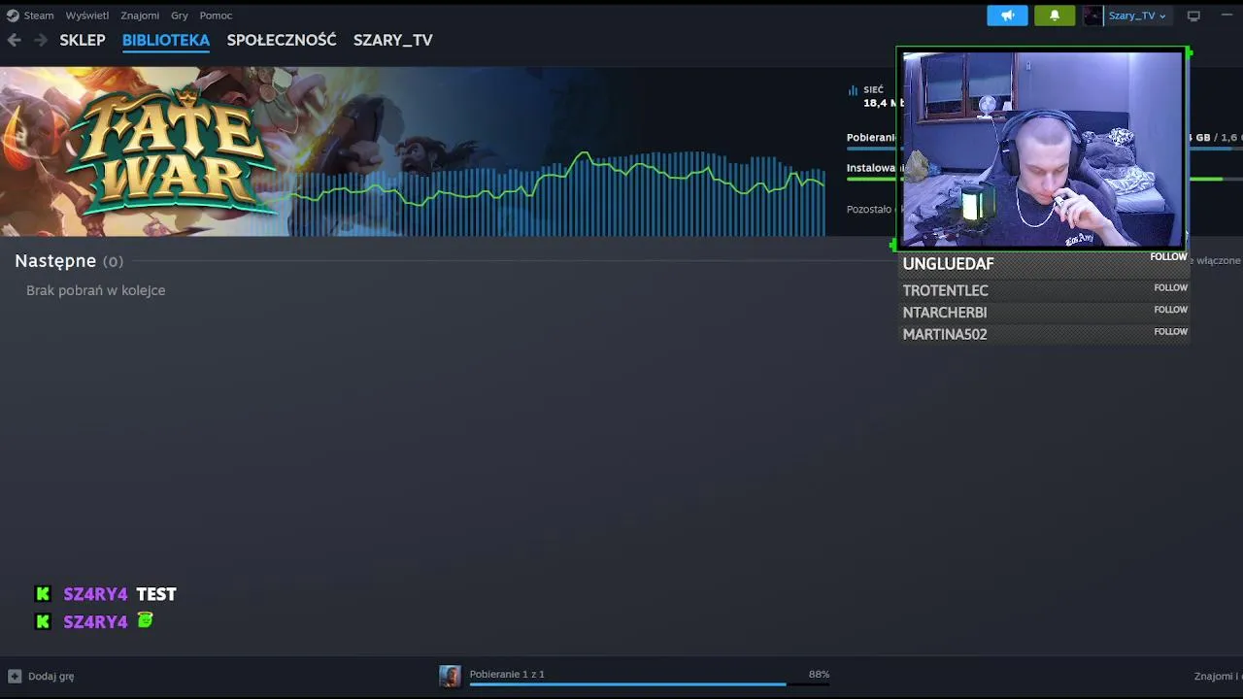
Task: Click the downloading game thumbnail in footer
Action: coord(450,677)
